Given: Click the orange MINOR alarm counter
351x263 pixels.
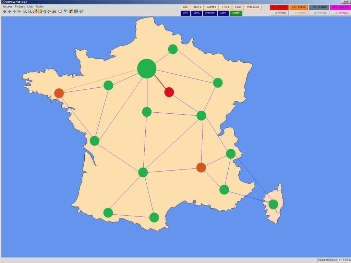Looking at the screenshot, I should (x=298, y=7).
